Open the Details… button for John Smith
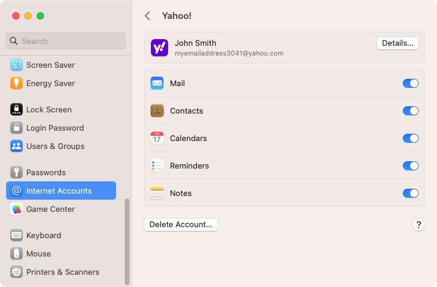 pos(398,43)
